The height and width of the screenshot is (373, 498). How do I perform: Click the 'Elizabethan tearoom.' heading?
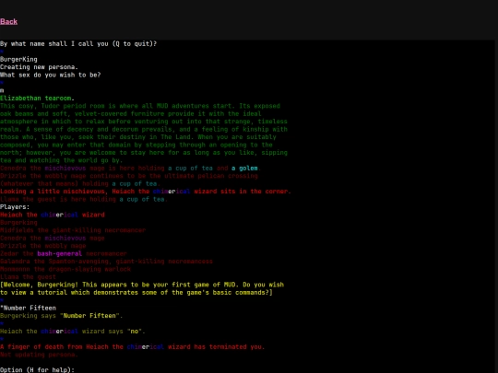point(37,99)
